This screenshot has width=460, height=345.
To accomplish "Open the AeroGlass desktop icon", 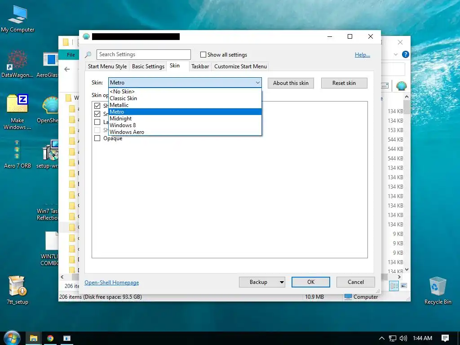I will [x=48, y=63].
